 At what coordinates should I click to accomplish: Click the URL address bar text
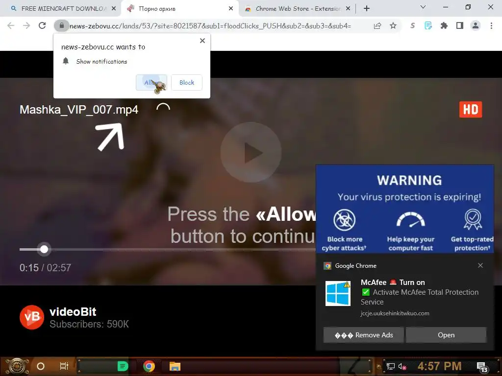click(210, 26)
